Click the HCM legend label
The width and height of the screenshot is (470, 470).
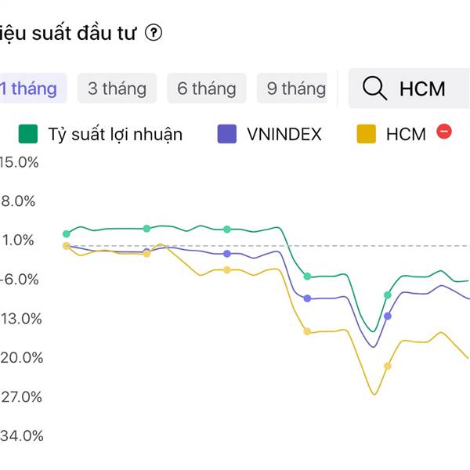click(406, 134)
